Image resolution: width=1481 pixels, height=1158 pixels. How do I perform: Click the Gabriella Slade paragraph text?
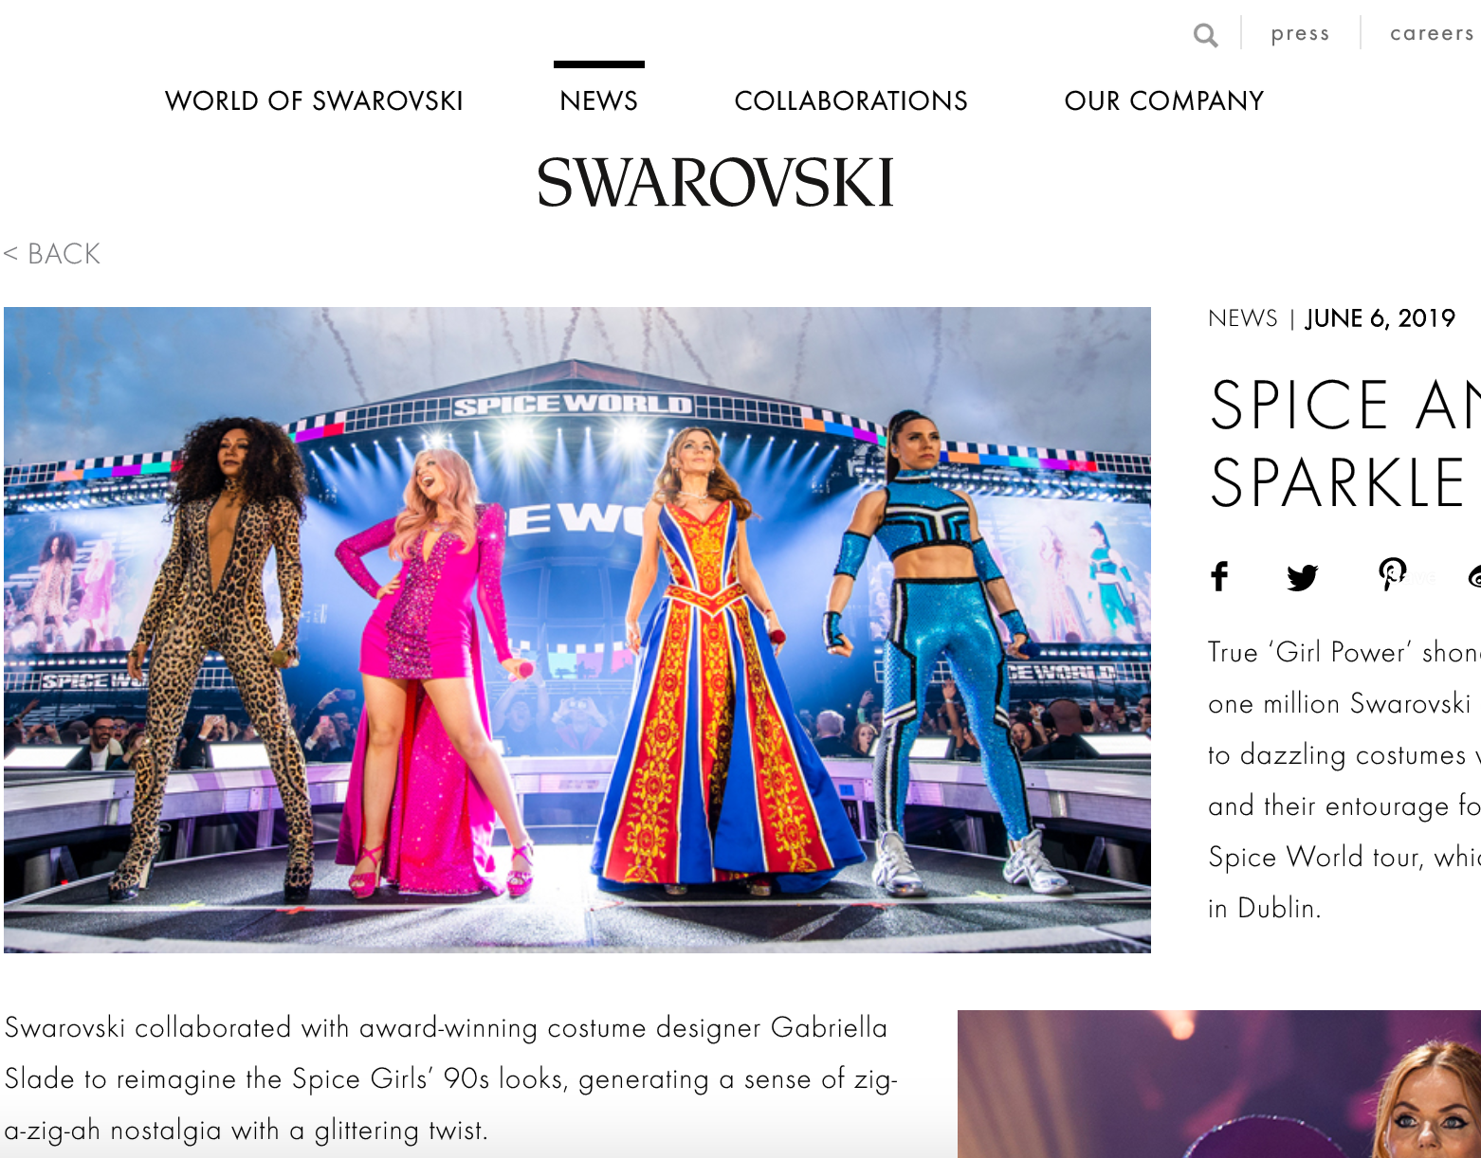(450, 1078)
